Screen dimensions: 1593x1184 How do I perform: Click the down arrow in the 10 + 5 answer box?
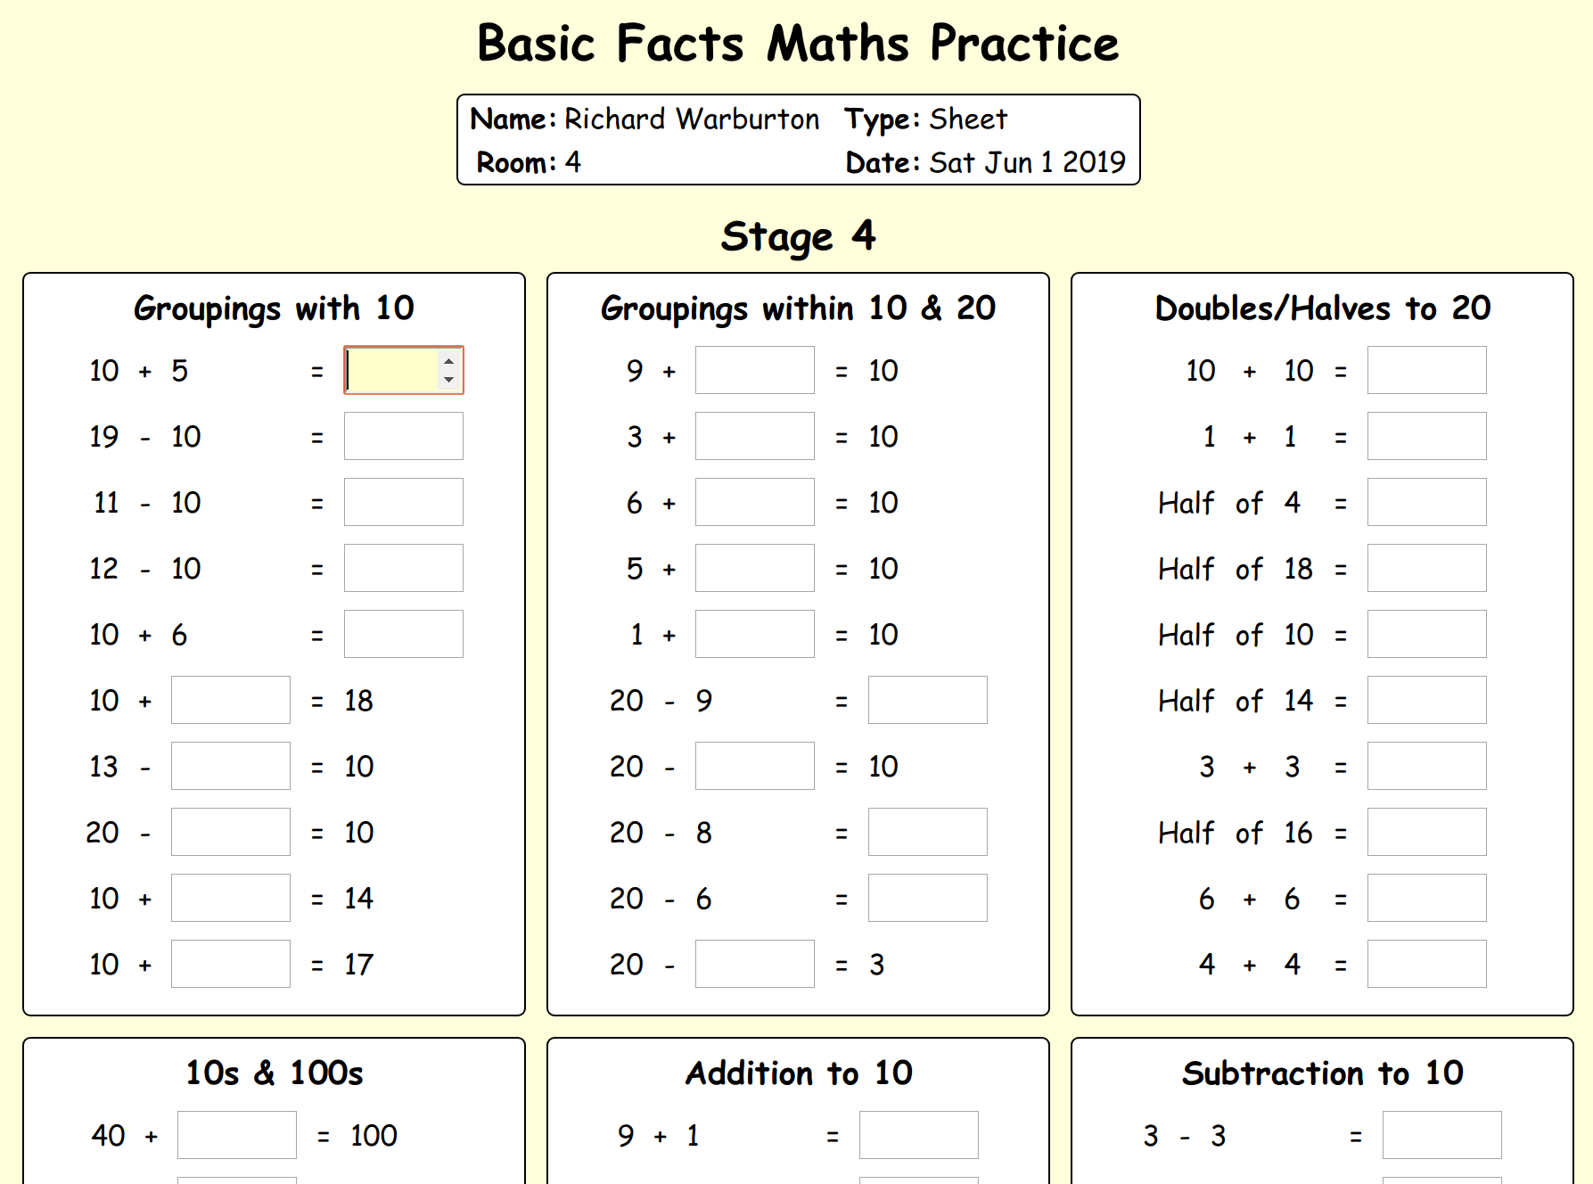pyautogui.click(x=448, y=379)
